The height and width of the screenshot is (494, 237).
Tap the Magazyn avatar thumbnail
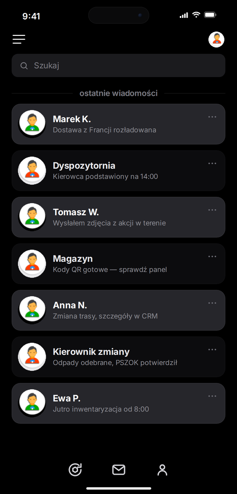coord(32,263)
